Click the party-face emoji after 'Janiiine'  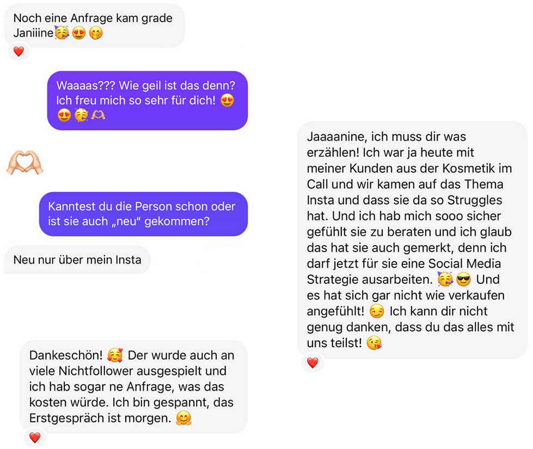coord(62,33)
